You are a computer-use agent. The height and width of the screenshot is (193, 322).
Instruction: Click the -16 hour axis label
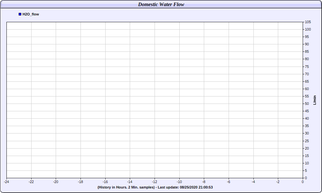pos(105,182)
